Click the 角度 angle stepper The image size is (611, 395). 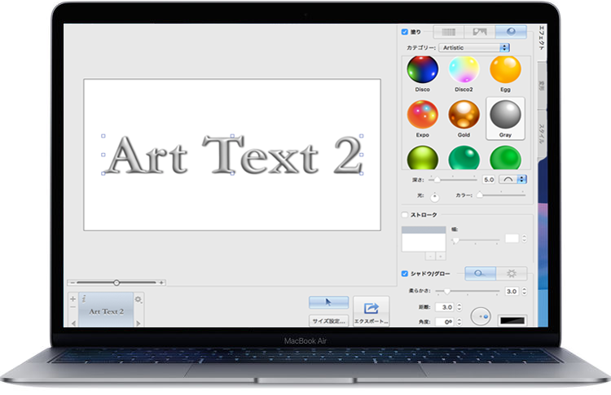(x=459, y=322)
